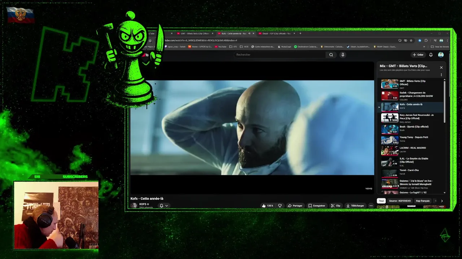Close the Kofs - Cette année-là tab
The height and width of the screenshot is (259, 462).
[253, 33]
